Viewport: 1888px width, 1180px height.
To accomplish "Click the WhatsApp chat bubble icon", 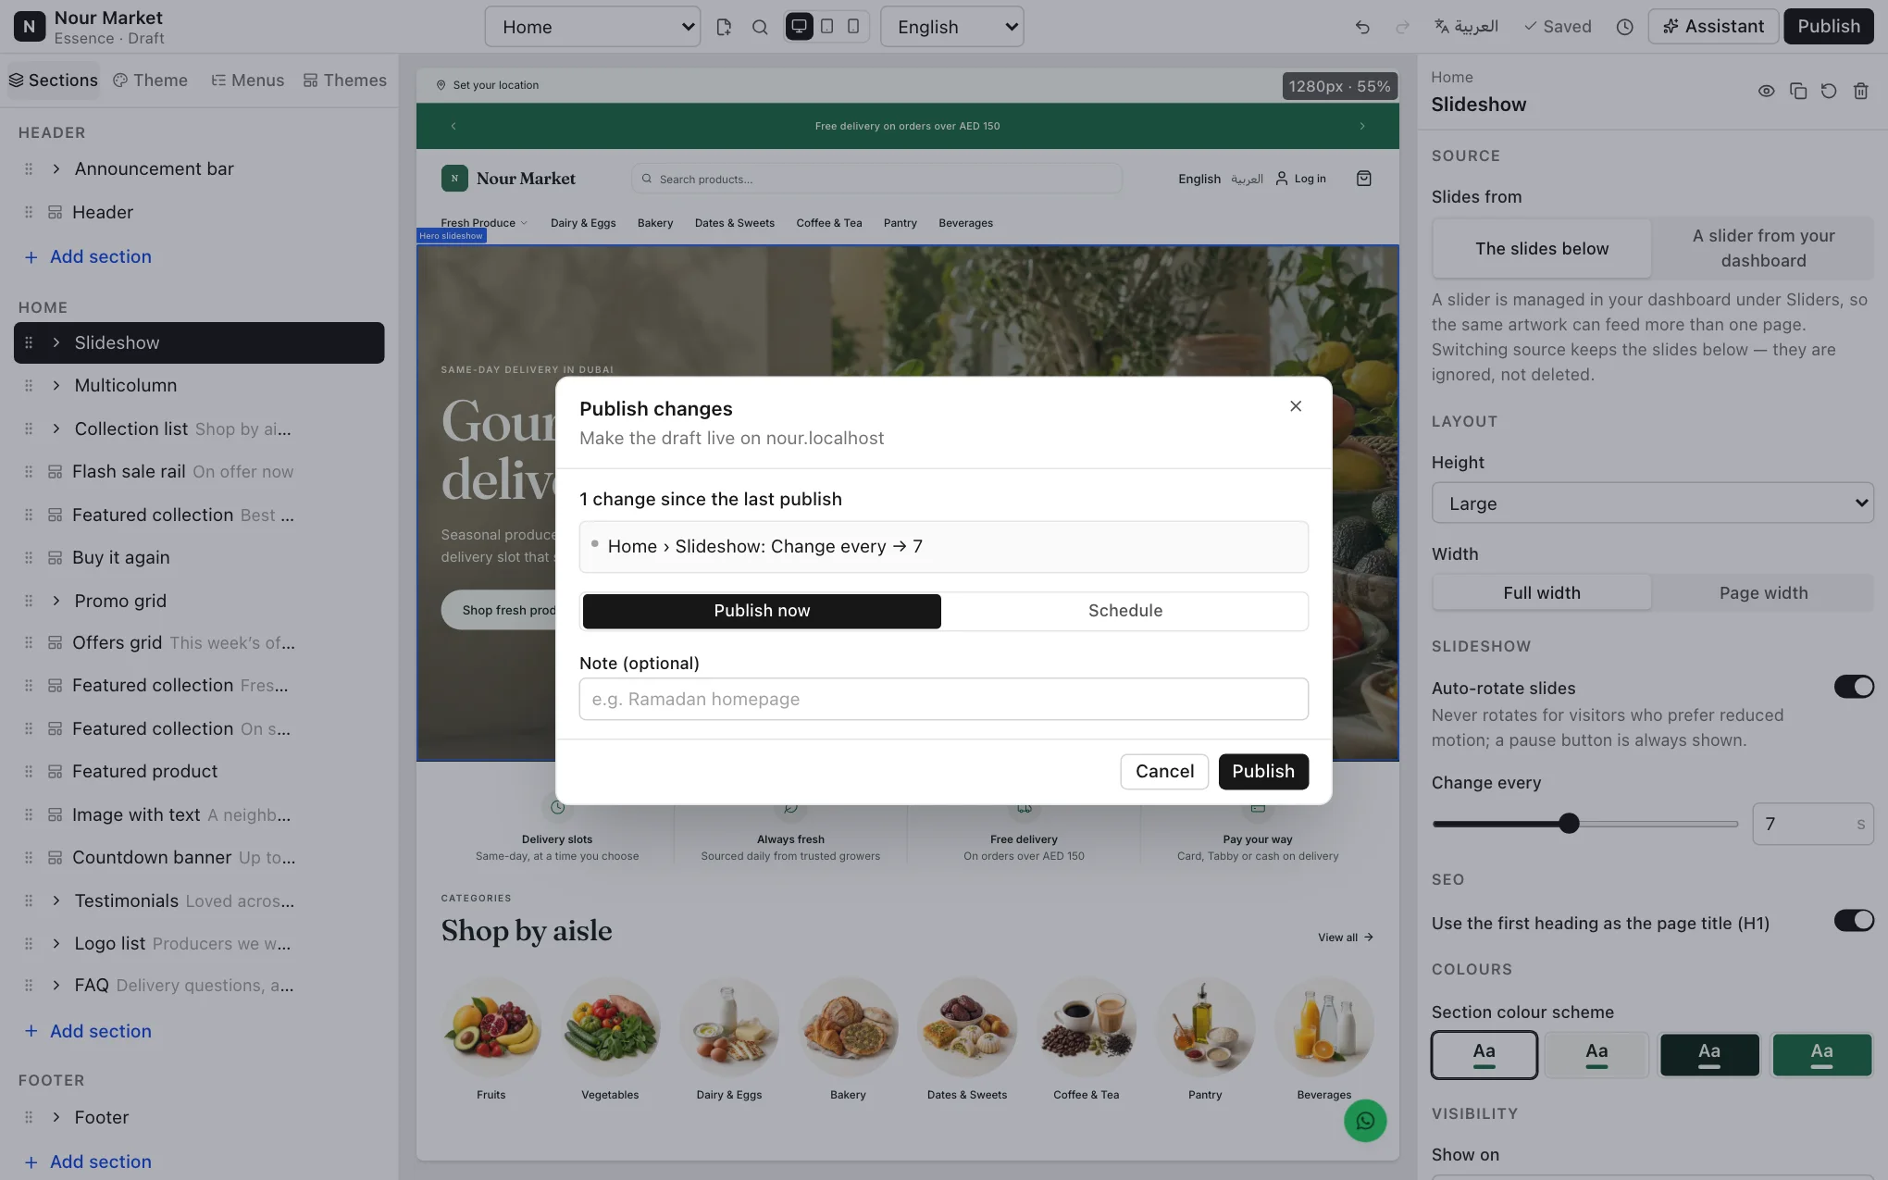I will 1365,1121.
